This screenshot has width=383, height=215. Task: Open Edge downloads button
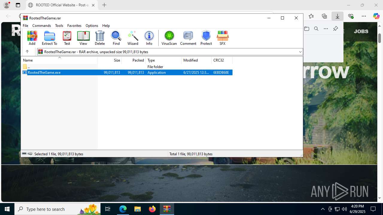click(338, 16)
